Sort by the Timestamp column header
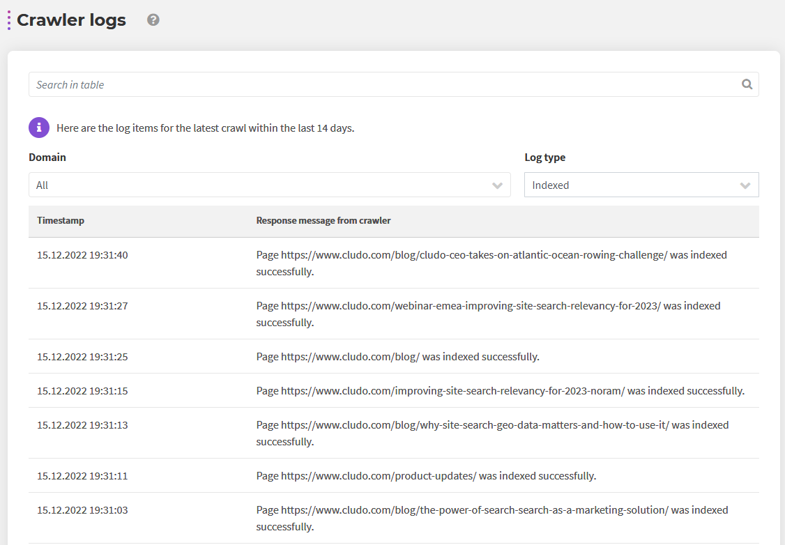This screenshot has width=785, height=545. pos(60,220)
